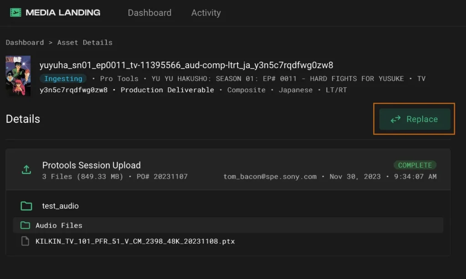Click the Media Landing logo icon
The width and height of the screenshot is (466, 279).
(16, 13)
